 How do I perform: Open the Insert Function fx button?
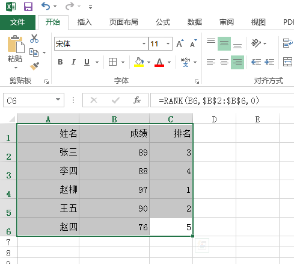coord(137,100)
